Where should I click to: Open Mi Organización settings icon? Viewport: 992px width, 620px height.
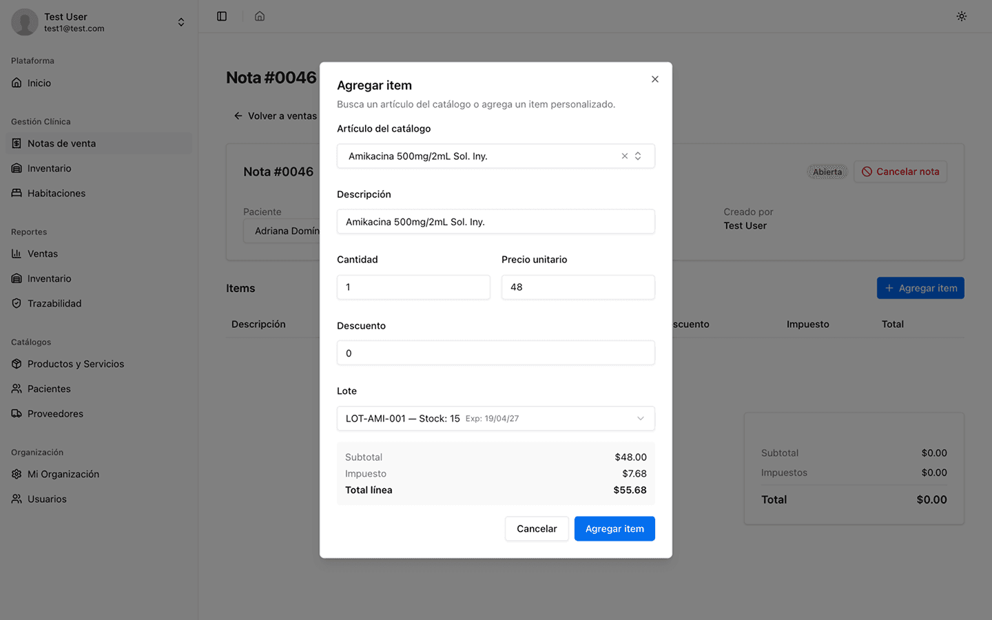tap(17, 474)
